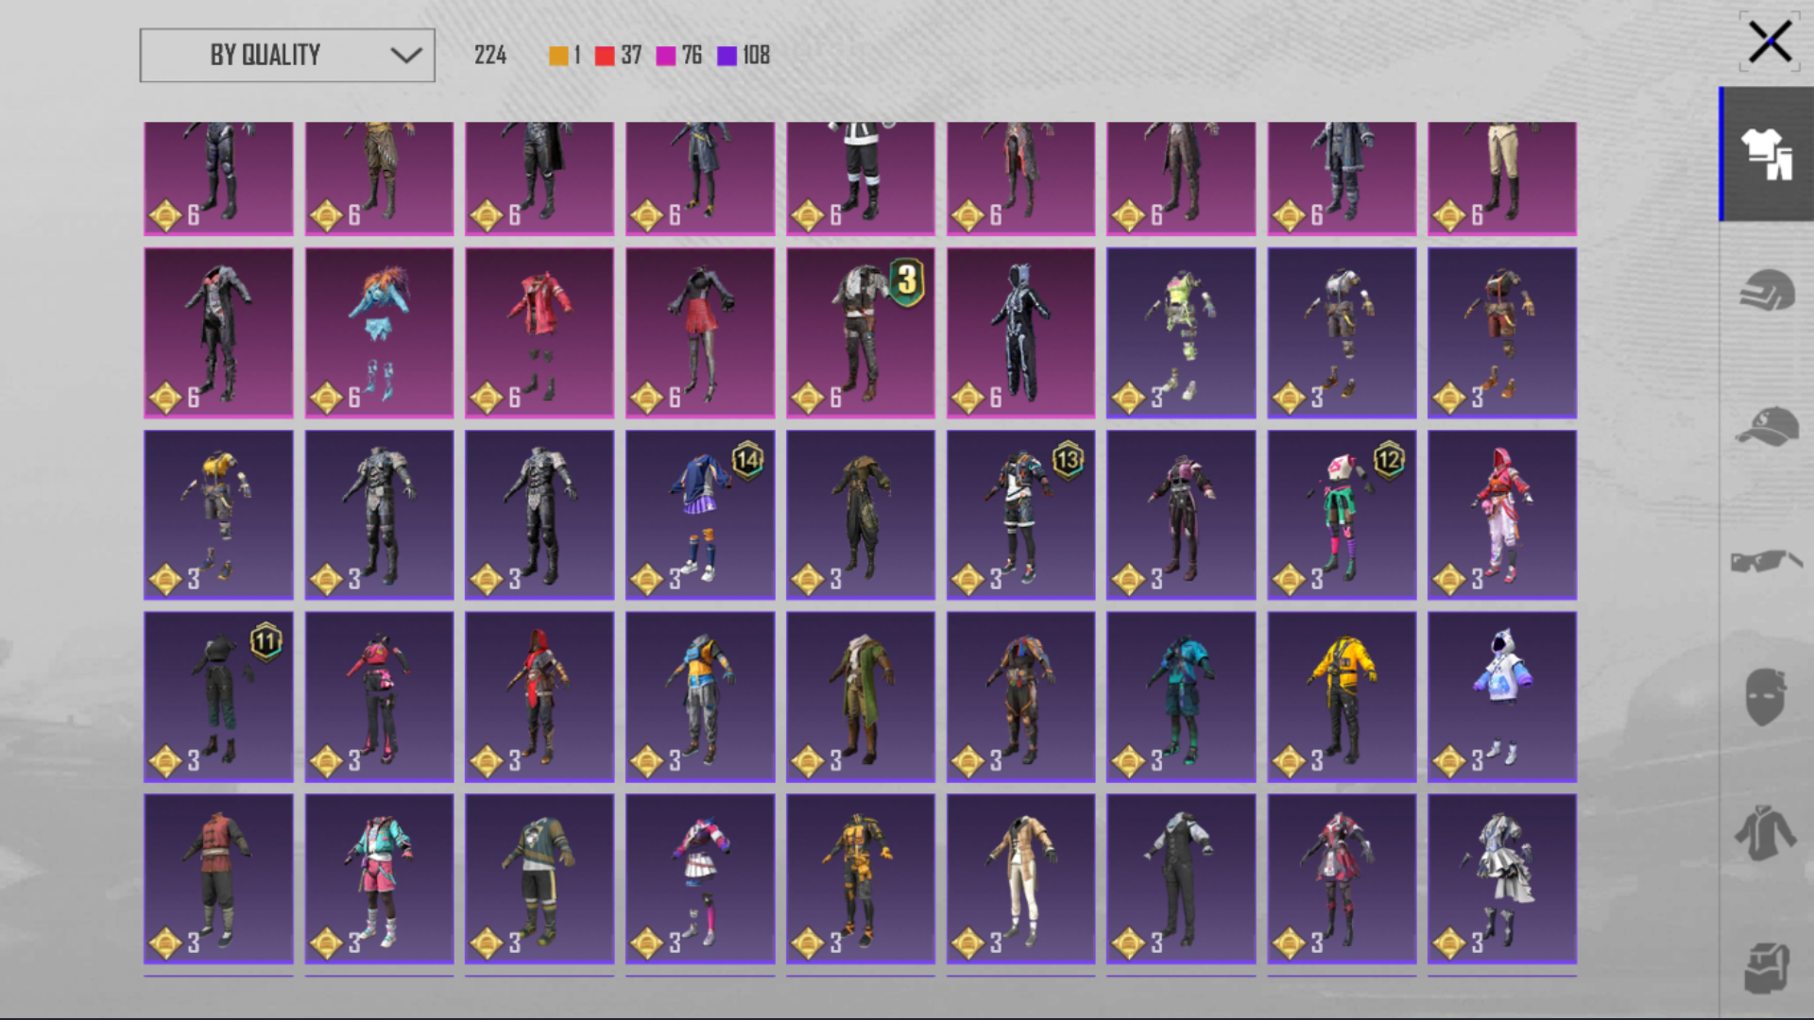1814x1020 pixels.
Task: Close the inventory screen with X
Action: (1770, 42)
